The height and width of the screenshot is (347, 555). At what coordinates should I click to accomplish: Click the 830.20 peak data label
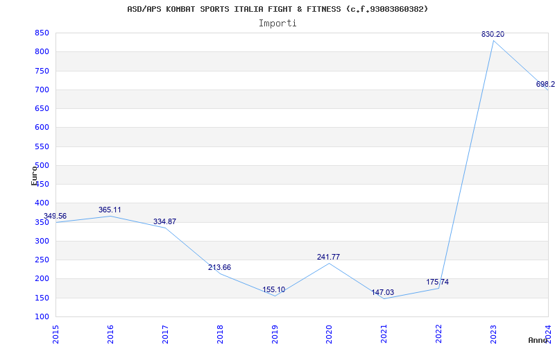coord(493,34)
